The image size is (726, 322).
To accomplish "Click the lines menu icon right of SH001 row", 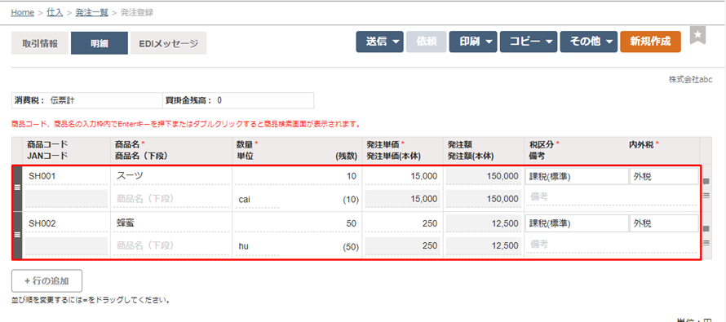I will point(706,195).
